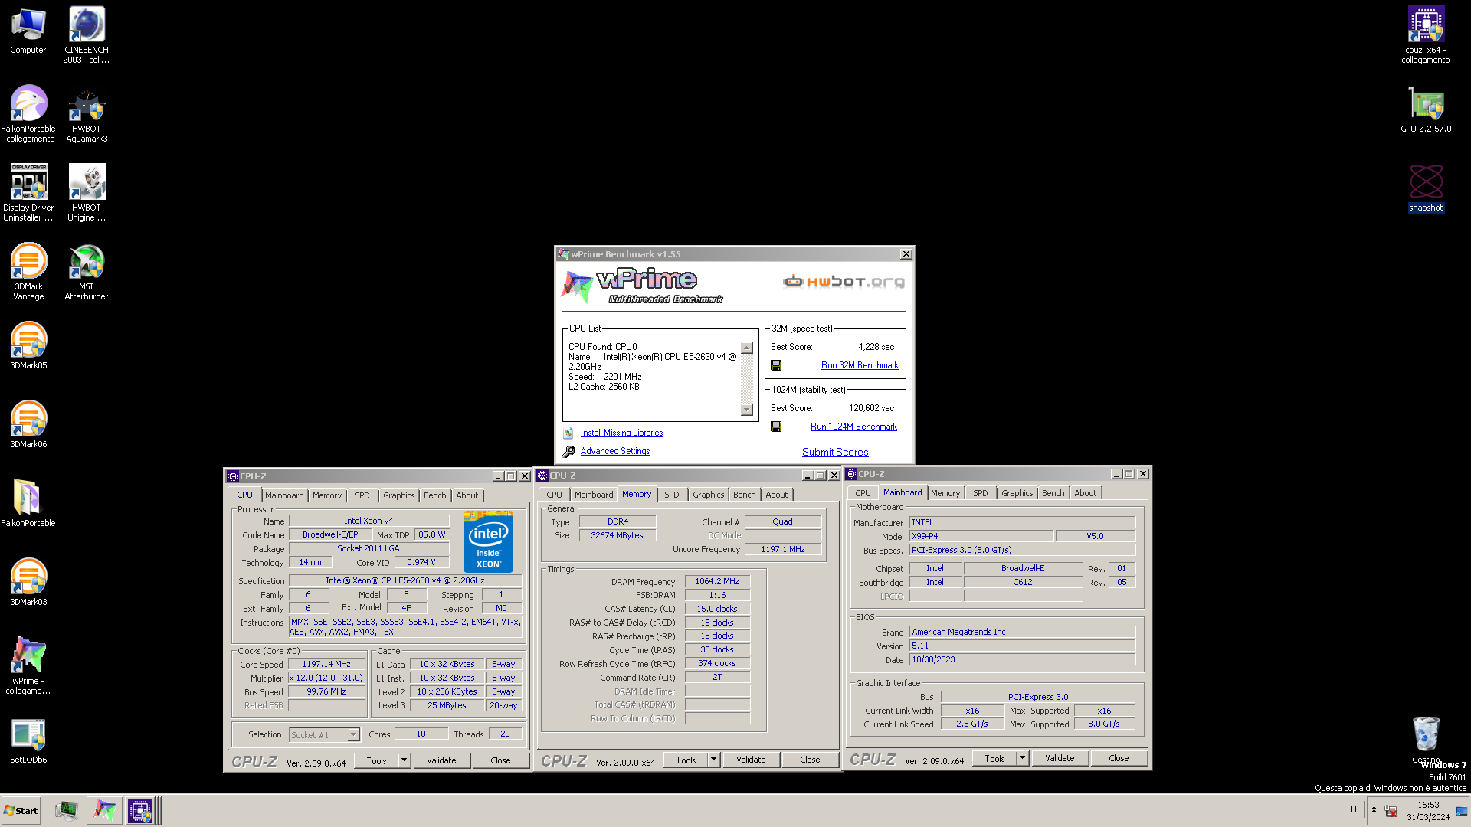Click Close button in middle CPU-Z window

click(810, 760)
